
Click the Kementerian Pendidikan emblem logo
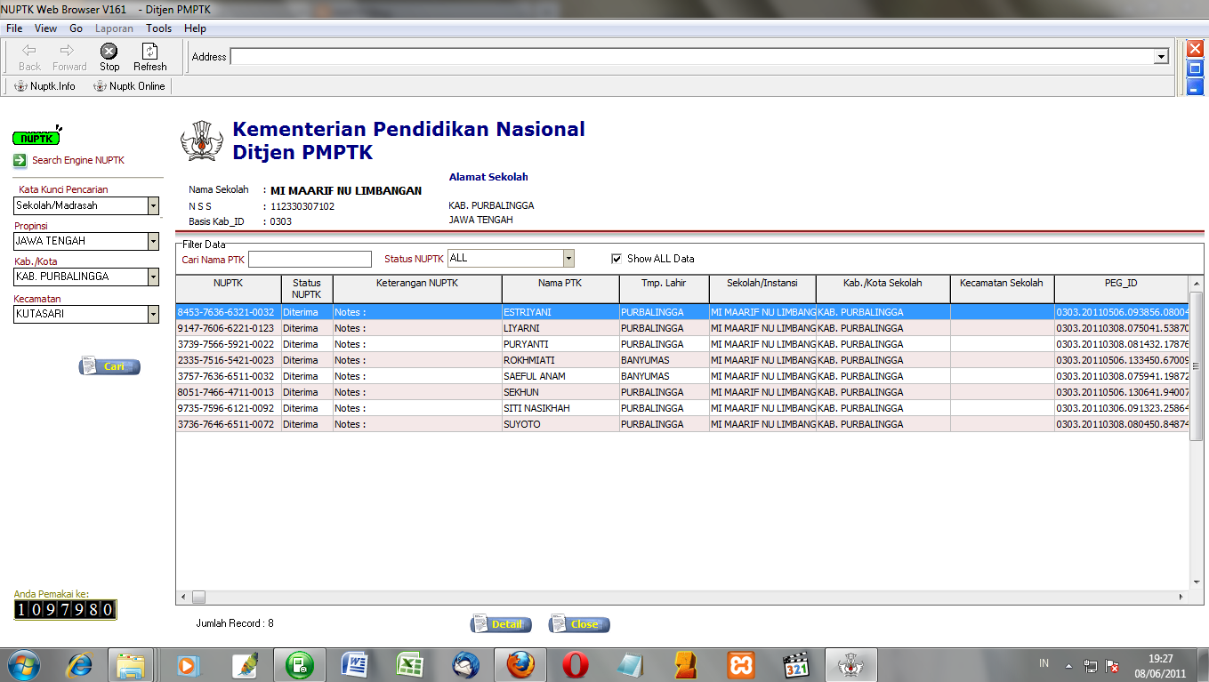tap(202, 140)
